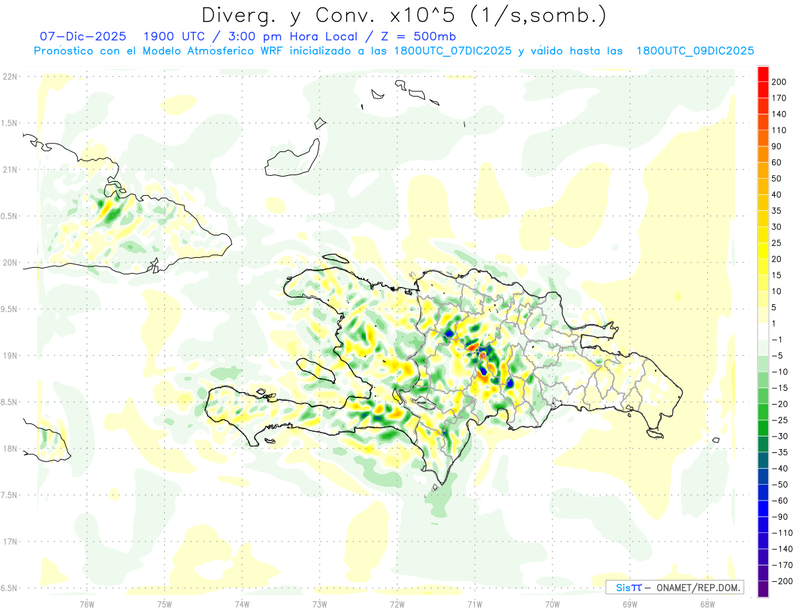Screen dimensions: 794x613
Task: Click the initialization time "1800UTC_07DIC2025"
Action: click(453, 51)
